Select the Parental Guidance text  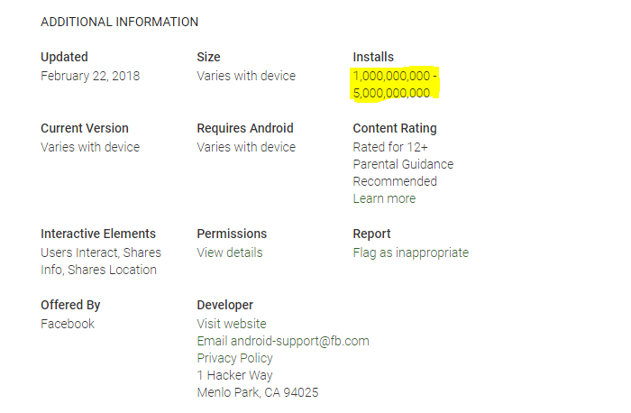403,164
